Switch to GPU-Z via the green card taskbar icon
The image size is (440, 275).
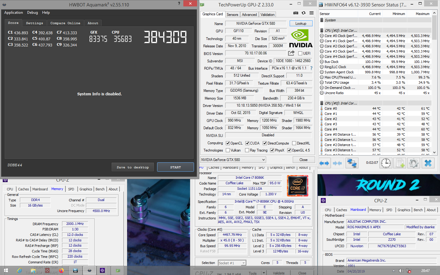point(118,270)
